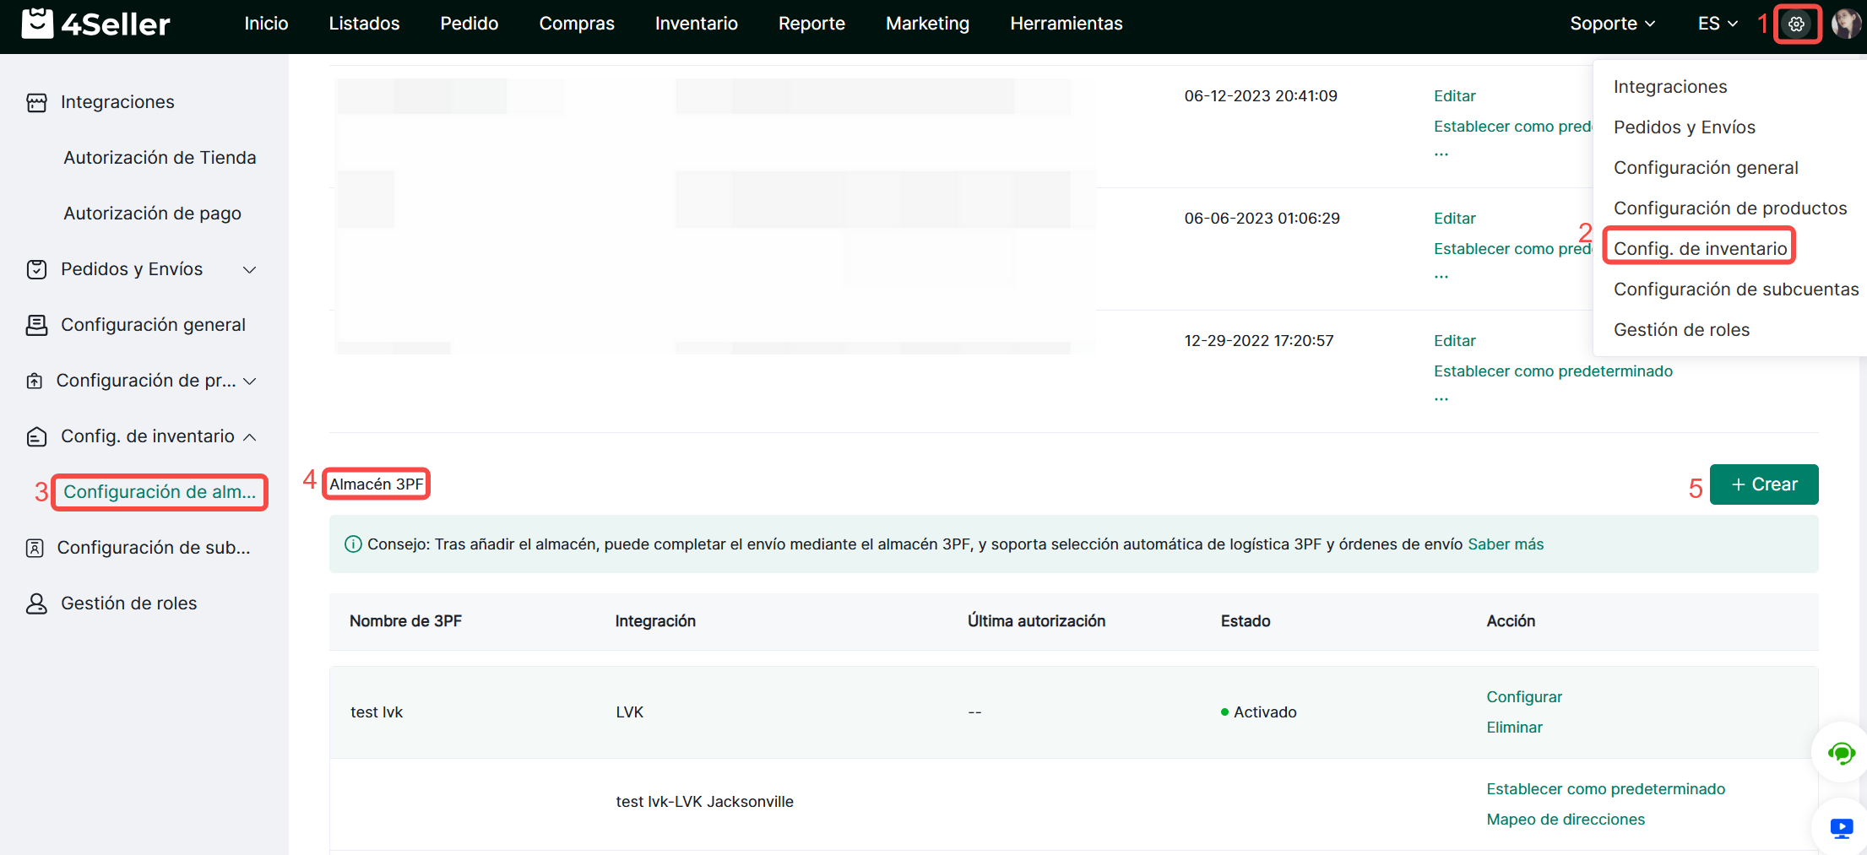
Task: Open the ES language dropdown
Action: [1717, 24]
